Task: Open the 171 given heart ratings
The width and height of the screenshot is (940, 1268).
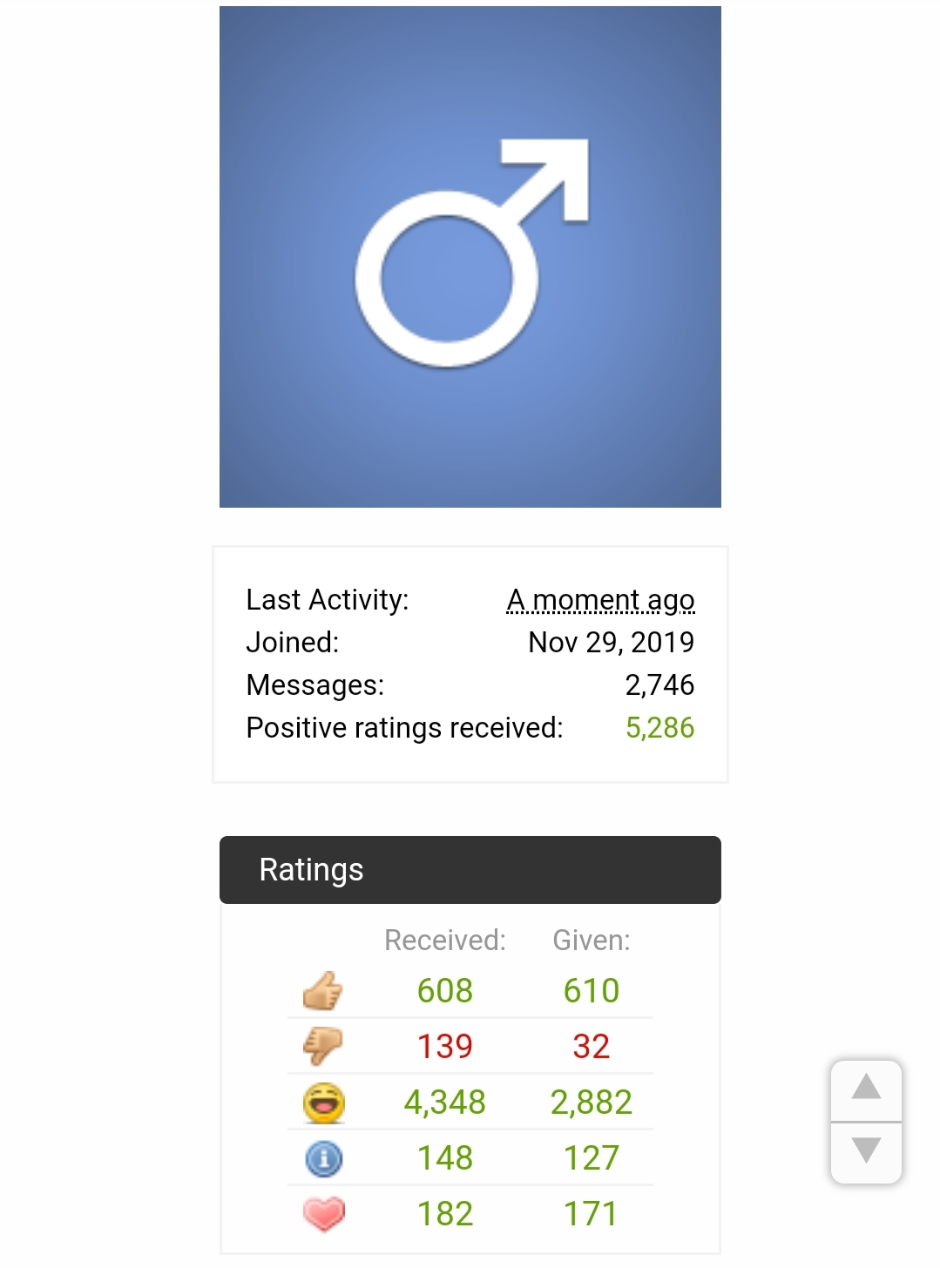Action: (x=591, y=1214)
